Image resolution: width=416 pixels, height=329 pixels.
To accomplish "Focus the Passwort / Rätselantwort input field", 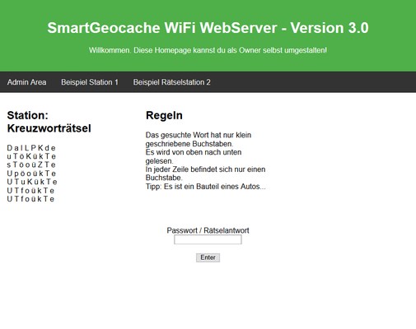I will (208, 239).
